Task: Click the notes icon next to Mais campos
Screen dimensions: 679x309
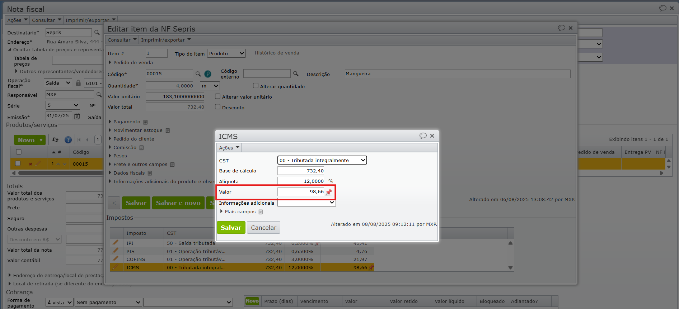Action: pyautogui.click(x=261, y=212)
